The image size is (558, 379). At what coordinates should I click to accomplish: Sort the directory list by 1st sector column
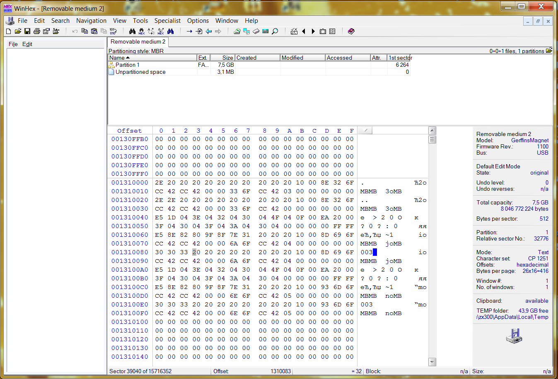[399, 58]
